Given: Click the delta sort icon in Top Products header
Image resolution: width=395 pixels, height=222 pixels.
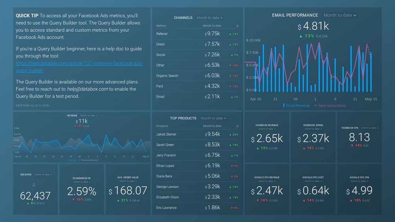Looking at the screenshot, I should coord(237,126).
